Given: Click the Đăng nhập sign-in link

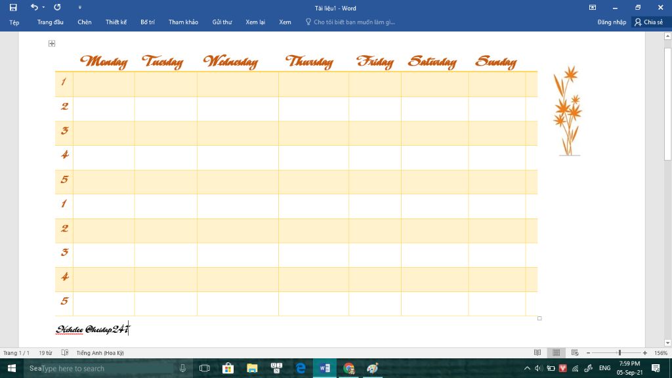Looking at the screenshot, I should click(x=612, y=22).
